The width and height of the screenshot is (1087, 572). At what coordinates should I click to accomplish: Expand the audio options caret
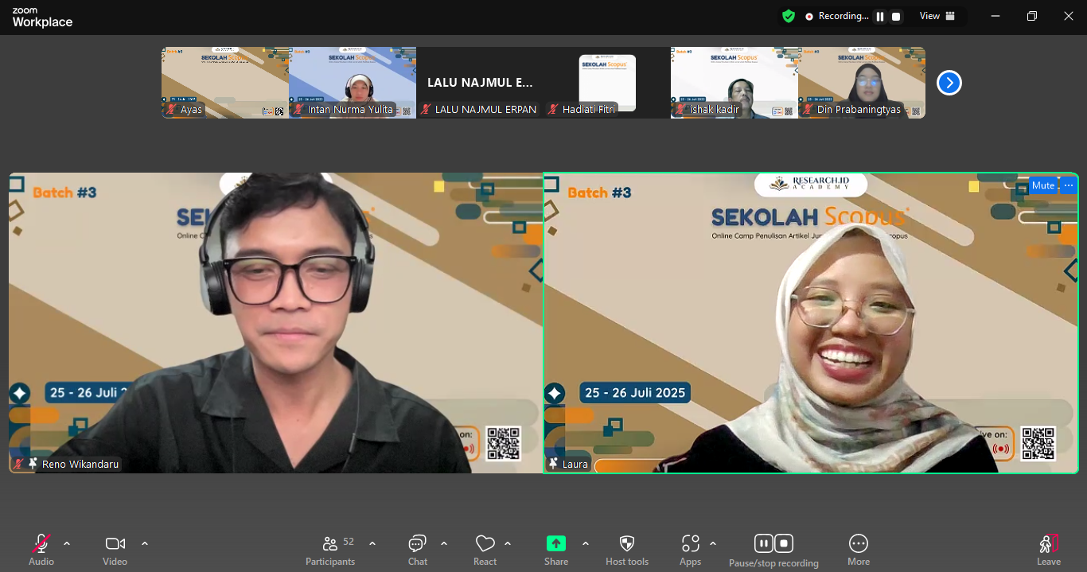point(67,543)
